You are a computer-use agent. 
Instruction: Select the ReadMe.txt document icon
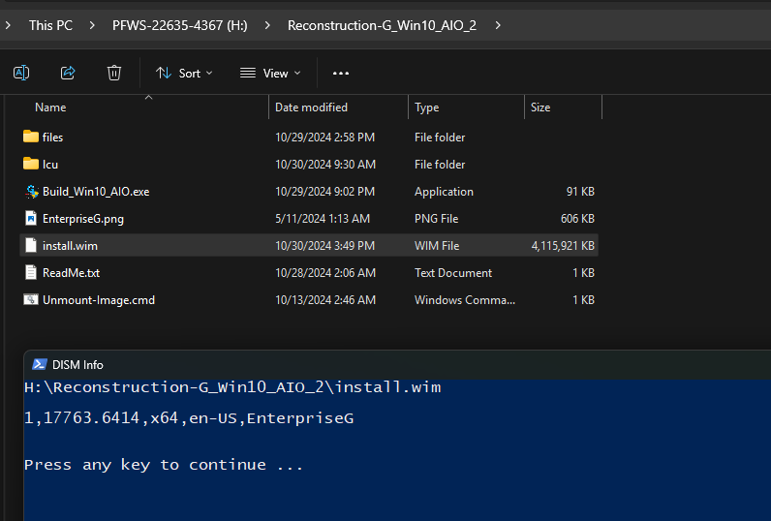(31, 272)
